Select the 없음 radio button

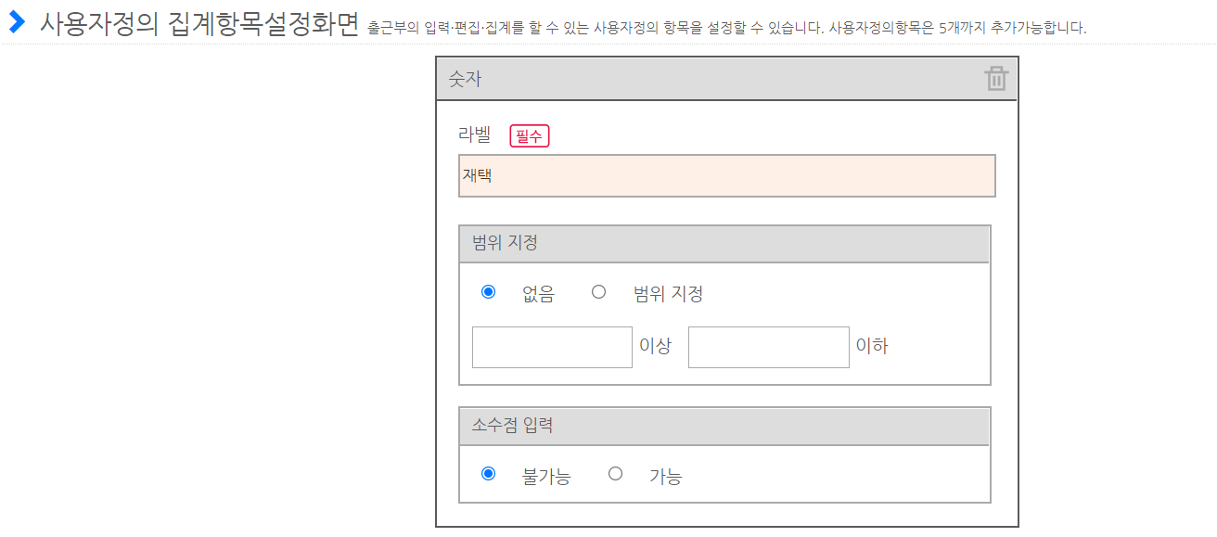click(488, 292)
